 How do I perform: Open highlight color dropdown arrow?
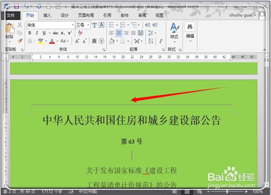[x=46, y=41]
